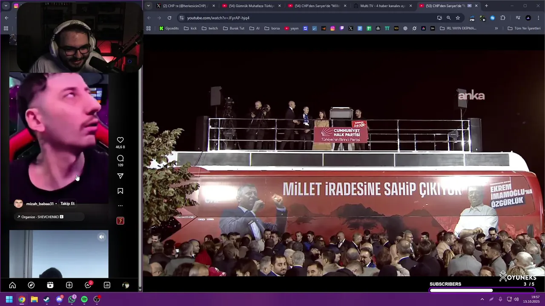Open the Twitch icon bookmark
Screen dimensions: 545x306
(x=341, y=28)
